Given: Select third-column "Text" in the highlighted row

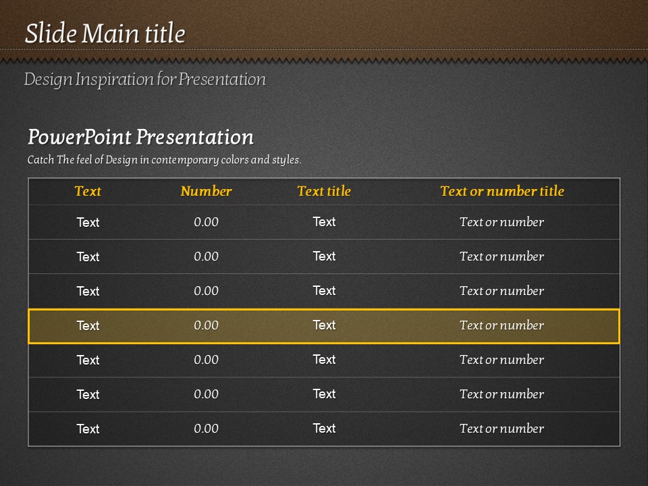Looking at the screenshot, I should 324,325.
